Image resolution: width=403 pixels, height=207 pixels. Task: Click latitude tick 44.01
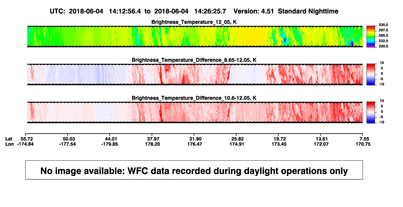111,139
